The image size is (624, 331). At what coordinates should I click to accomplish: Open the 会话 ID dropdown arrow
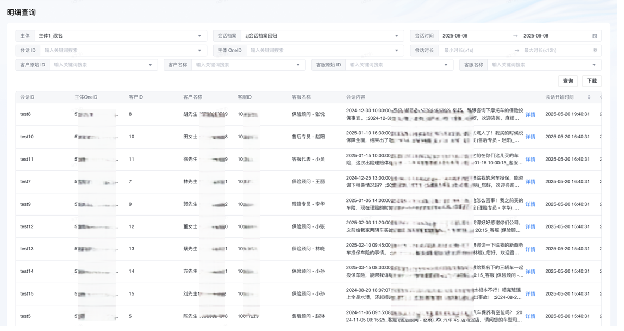click(199, 51)
